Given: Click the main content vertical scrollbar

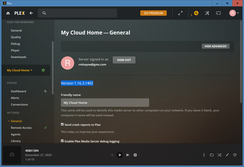Looking at the screenshot, I should pyautogui.click(x=241, y=62).
